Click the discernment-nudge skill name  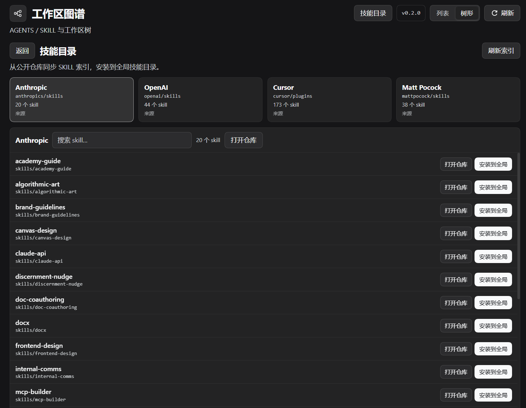click(44, 277)
